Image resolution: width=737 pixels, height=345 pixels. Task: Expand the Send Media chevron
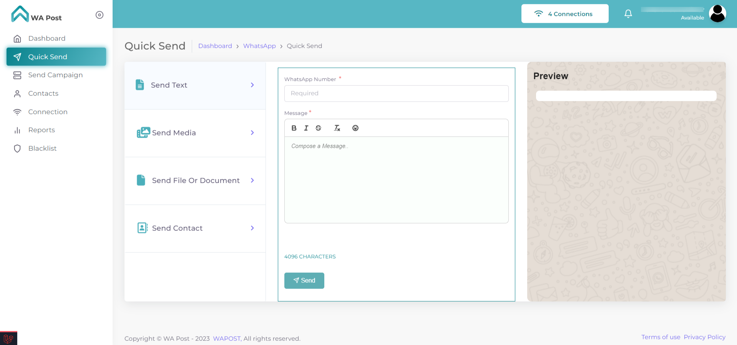point(252,133)
